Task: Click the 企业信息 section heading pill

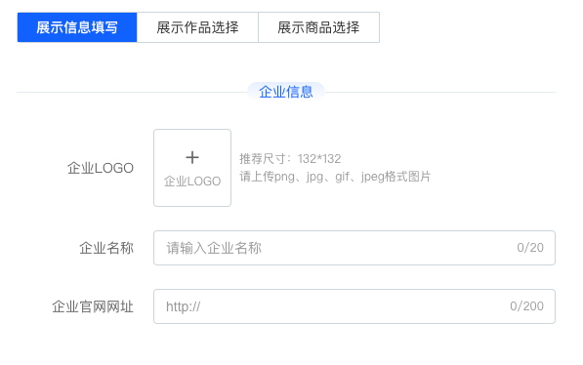Action: [286, 92]
